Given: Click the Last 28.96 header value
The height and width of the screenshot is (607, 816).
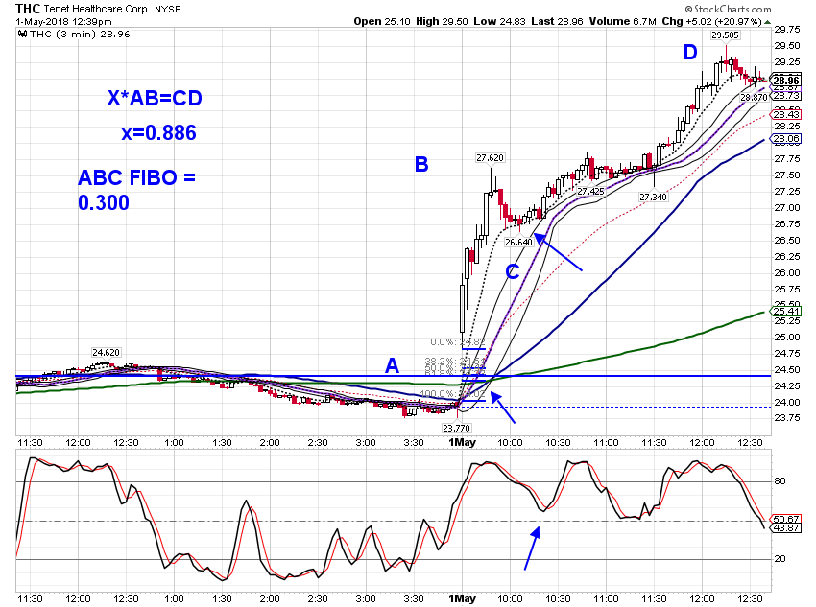Looking at the screenshot, I should 557,21.
